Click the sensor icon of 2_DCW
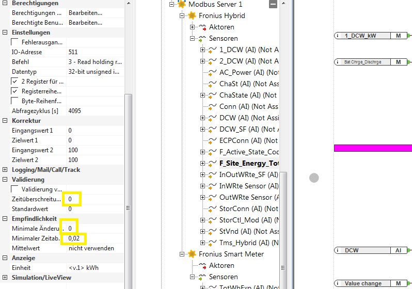This screenshot has height=289, width=412. 213,61
